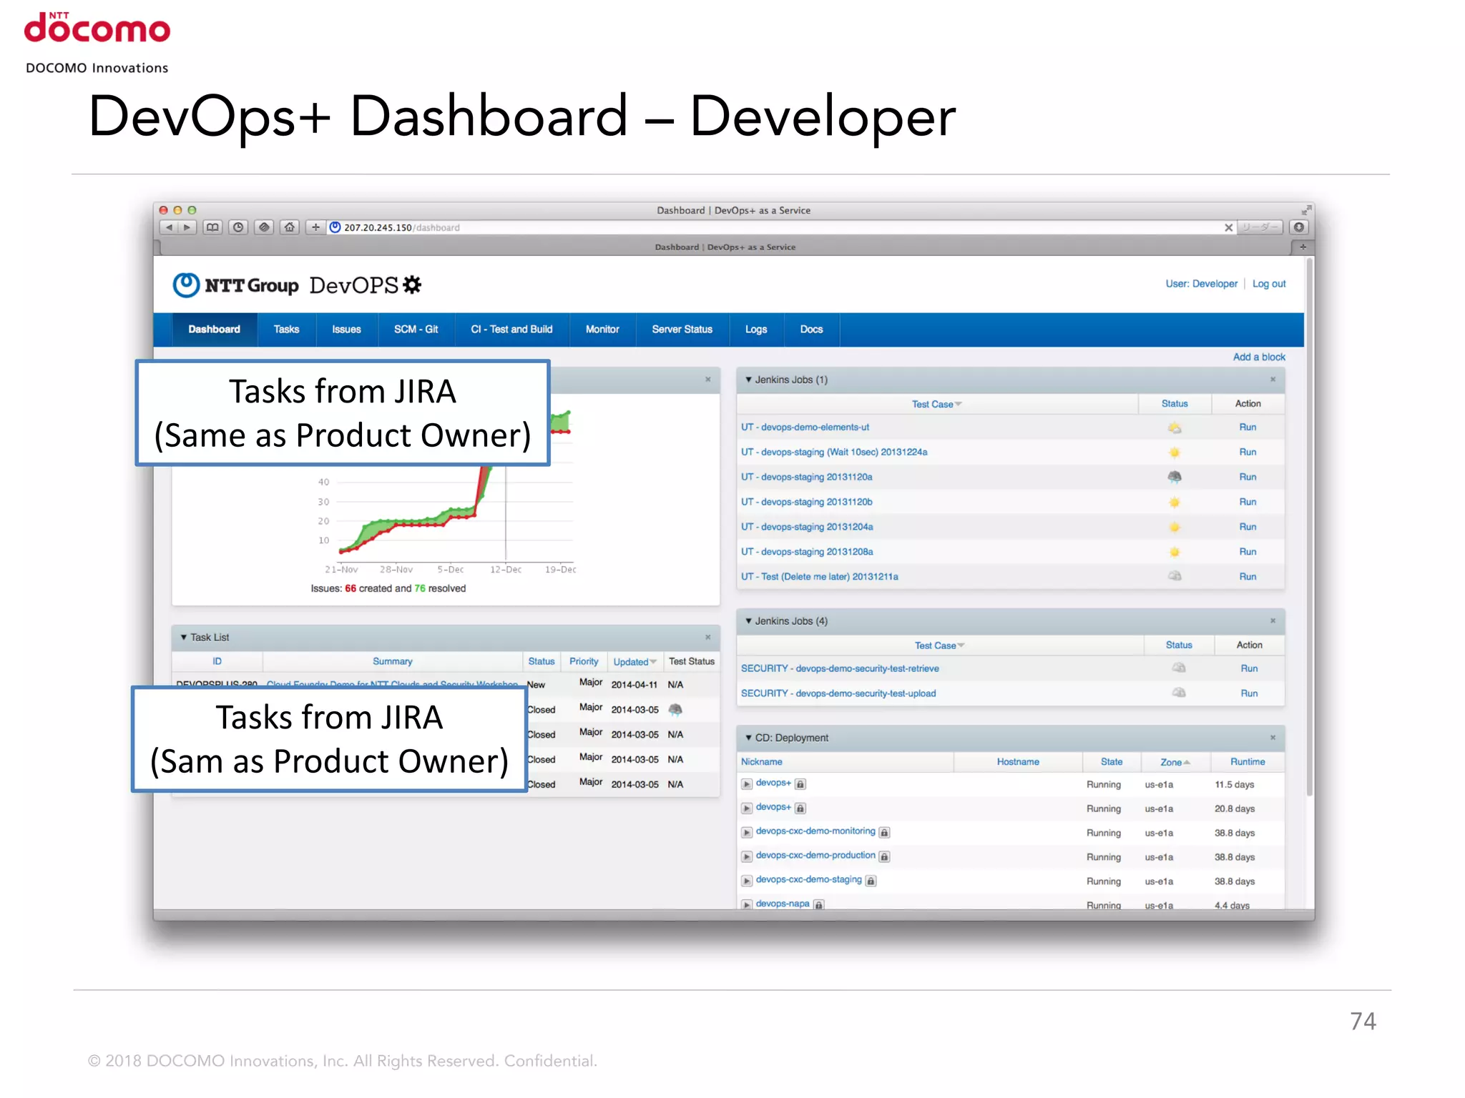Sort the Task List by Priority column
The image size is (1465, 1098).
coord(584,662)
